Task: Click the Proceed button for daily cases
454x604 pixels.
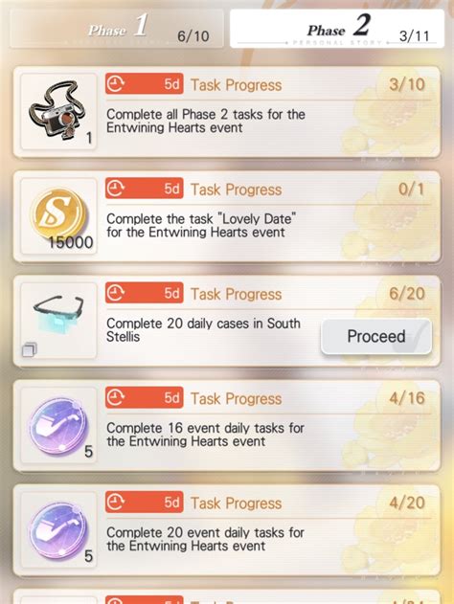Action: (376, 336)
